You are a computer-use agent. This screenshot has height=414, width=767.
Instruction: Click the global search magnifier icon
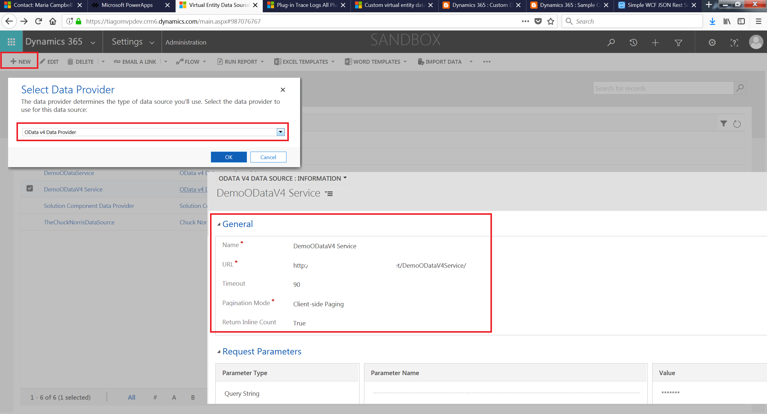pos(611,42)
